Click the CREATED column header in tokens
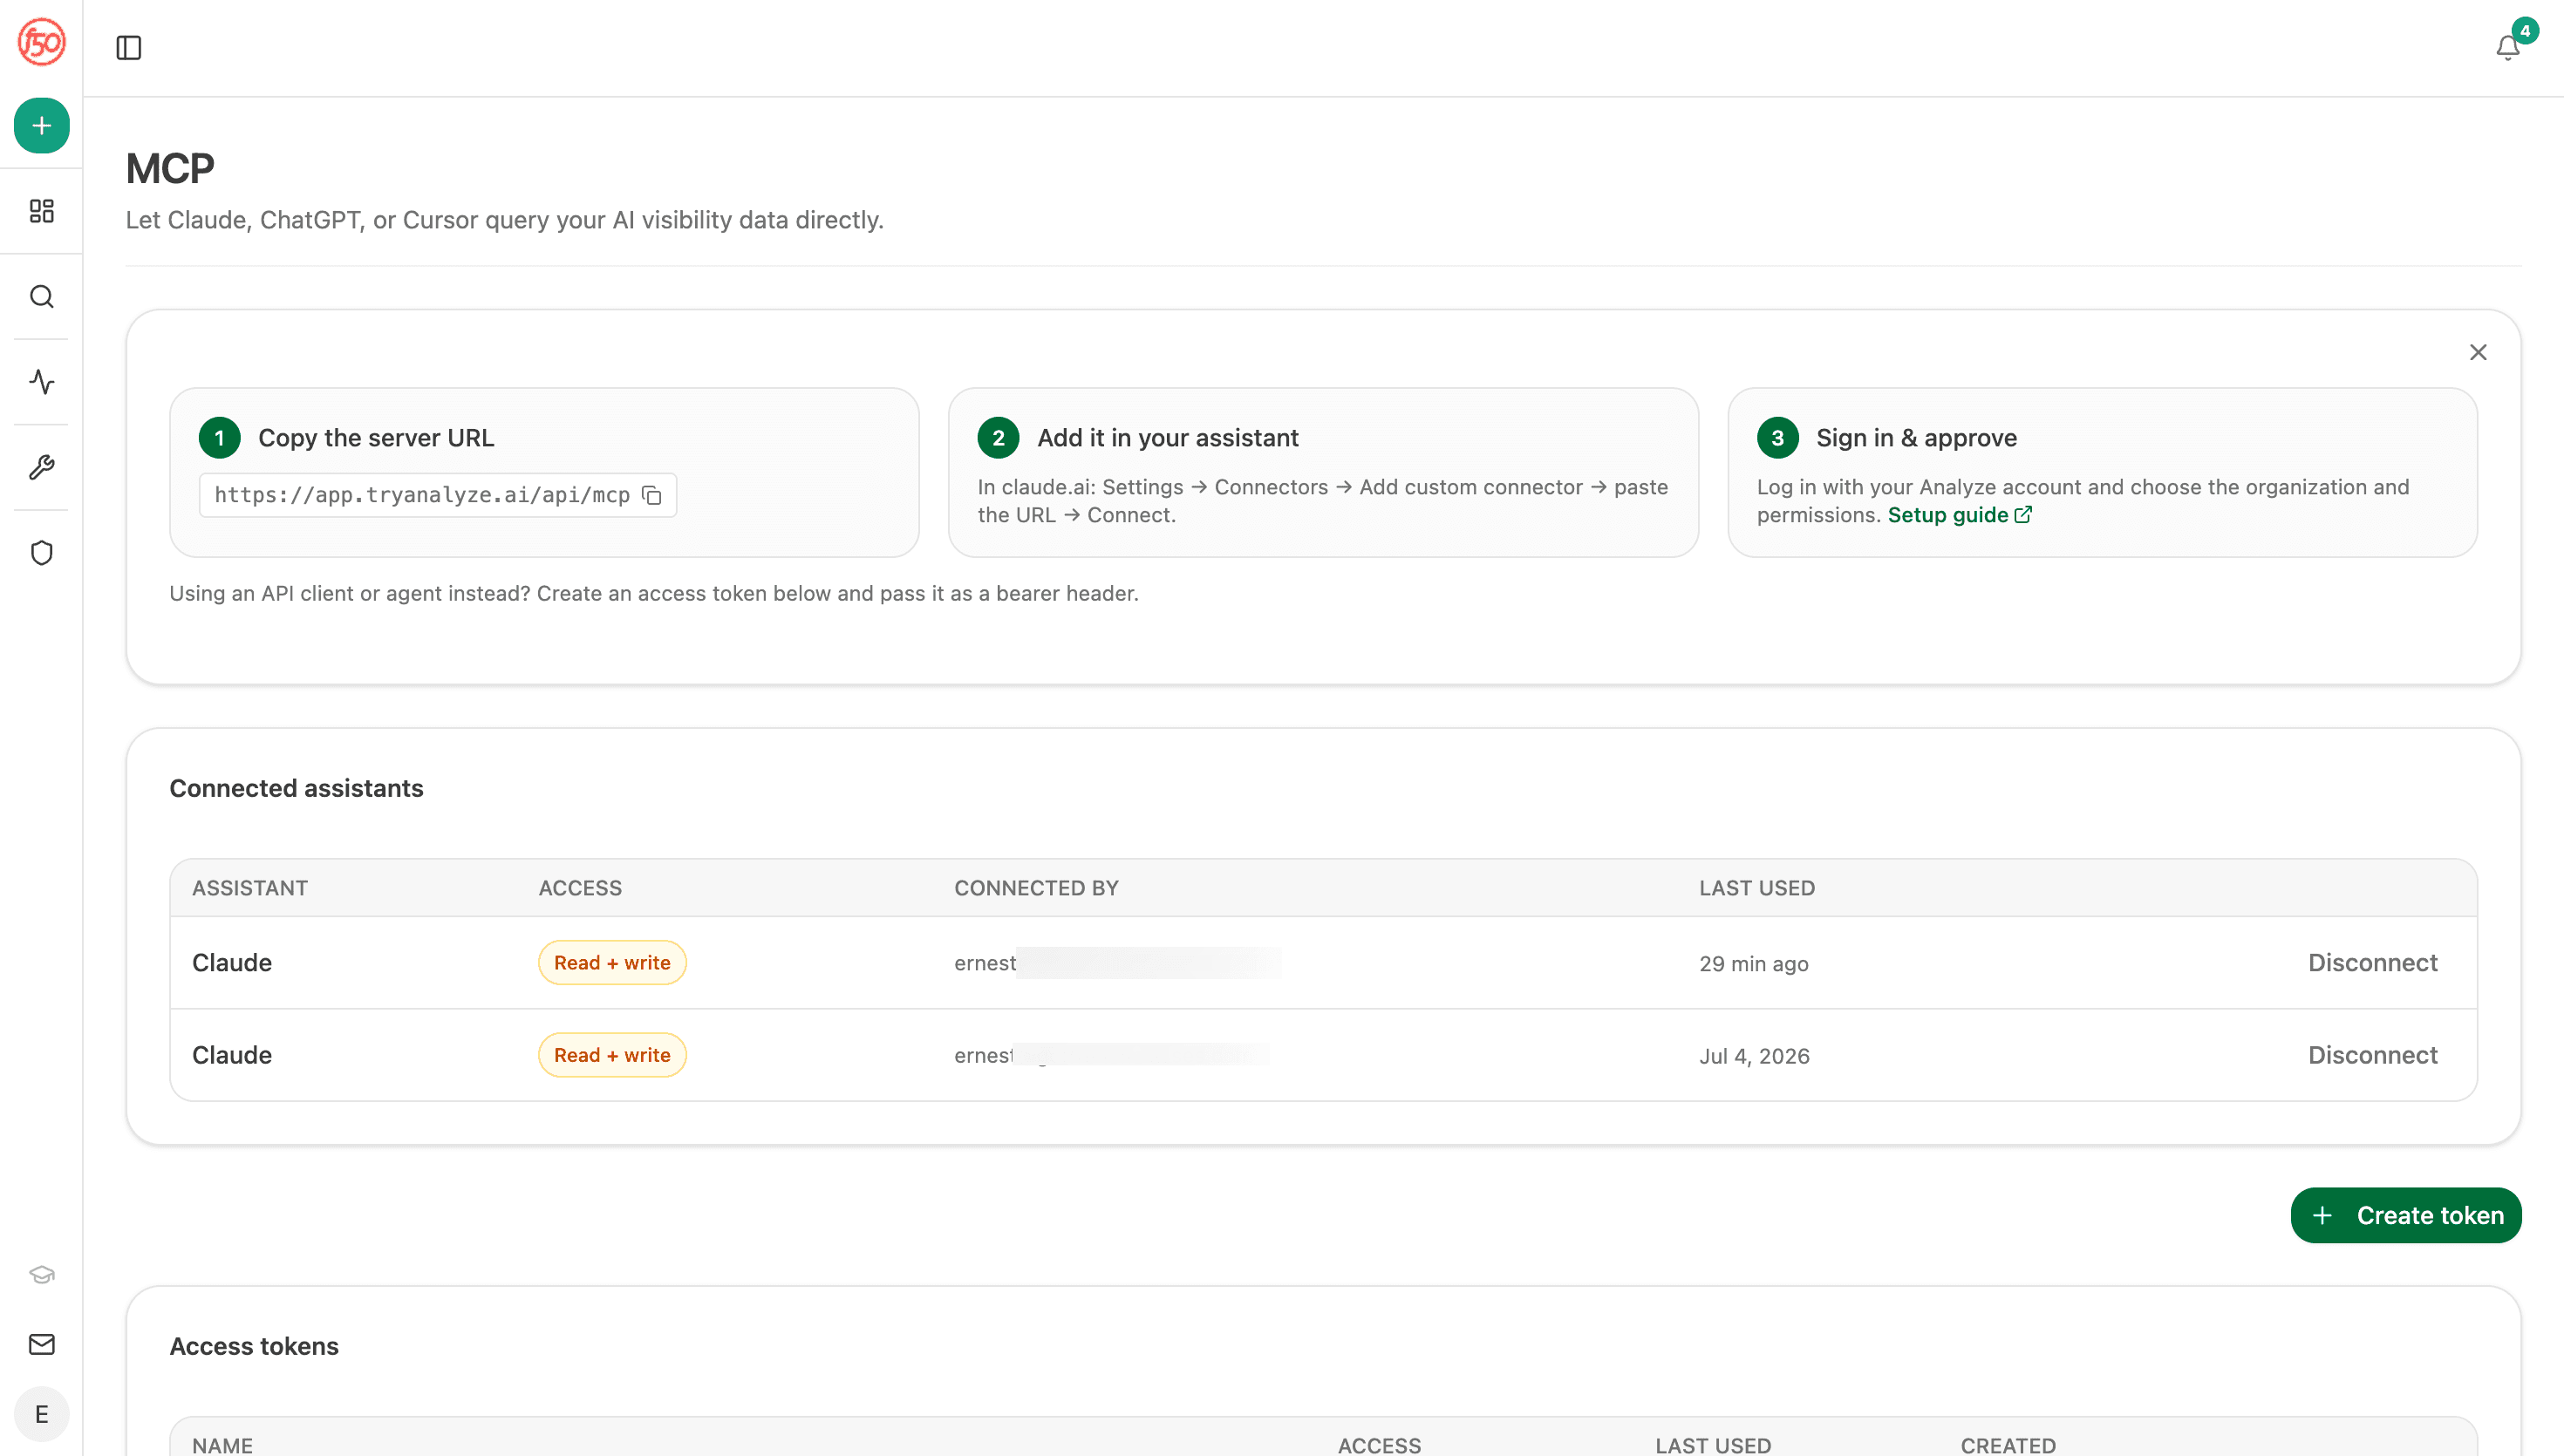Screen dimensions: 2564x1456 [2008, 1445]
